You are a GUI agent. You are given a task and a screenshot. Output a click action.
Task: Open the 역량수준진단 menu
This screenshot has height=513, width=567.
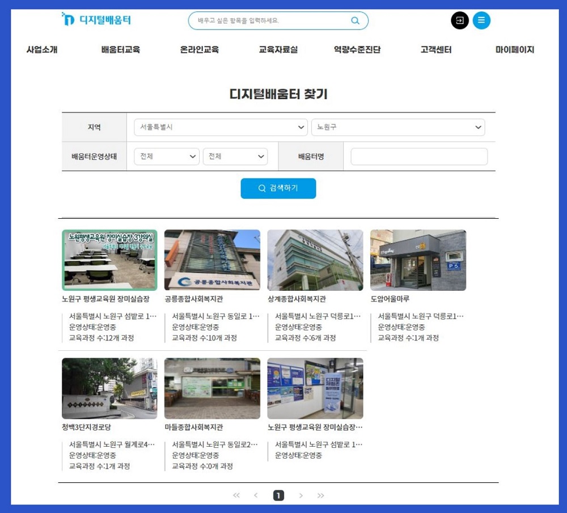point(357,50)
